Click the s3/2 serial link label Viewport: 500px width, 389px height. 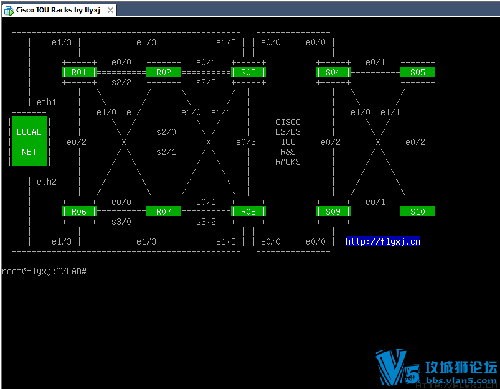coord(206,222)
